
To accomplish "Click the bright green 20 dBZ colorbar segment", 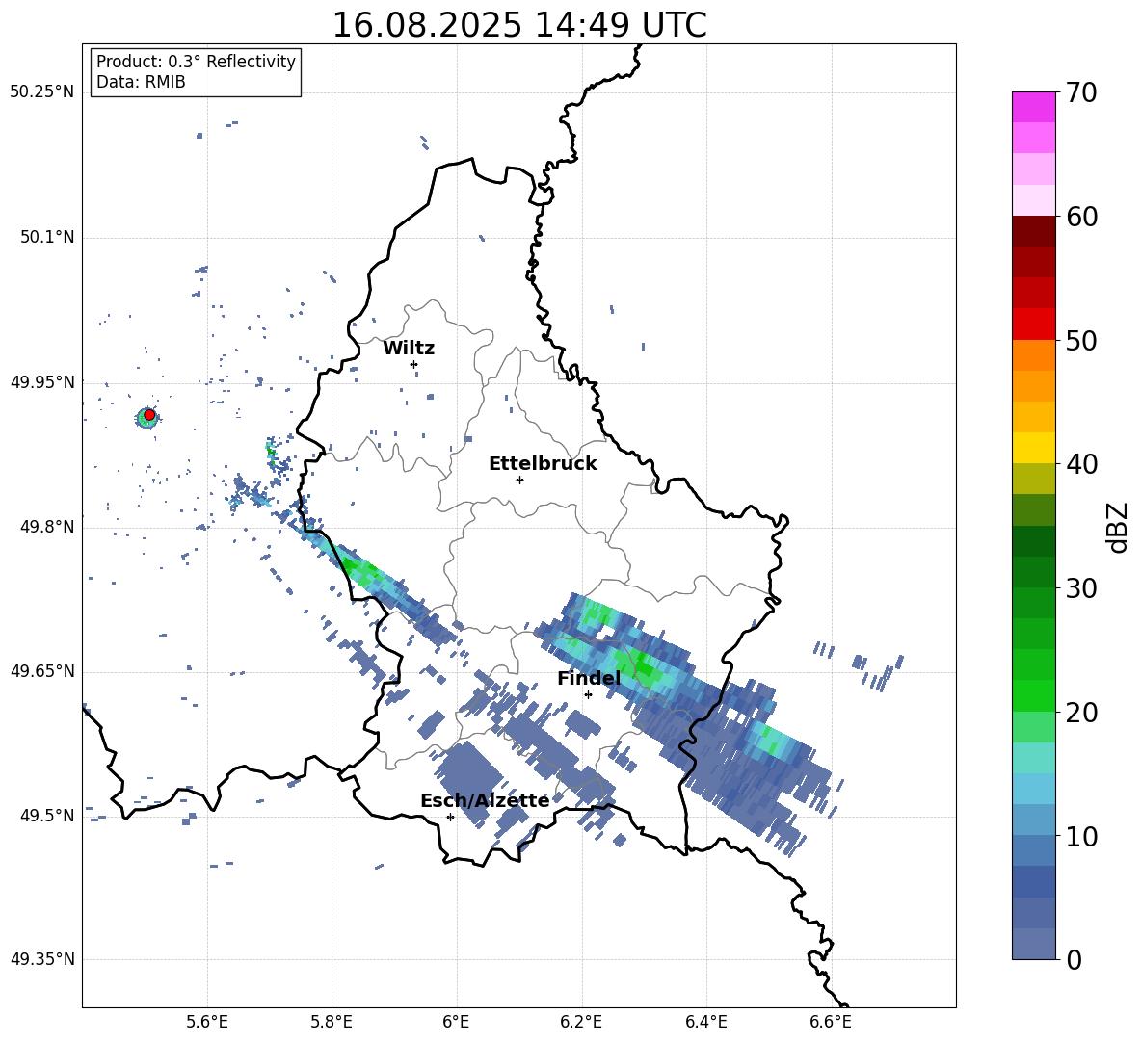I will point(1033,695).
